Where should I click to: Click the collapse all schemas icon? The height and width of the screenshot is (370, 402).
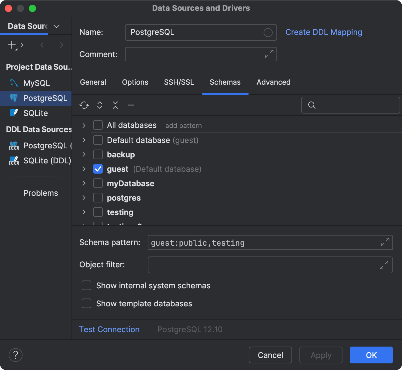[115, 105]
